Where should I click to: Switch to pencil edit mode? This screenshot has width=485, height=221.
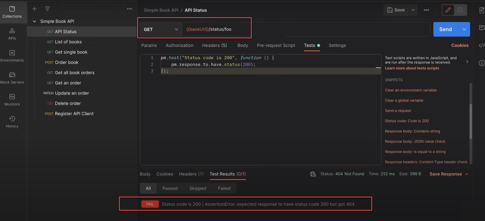click(x=448, y=10)
